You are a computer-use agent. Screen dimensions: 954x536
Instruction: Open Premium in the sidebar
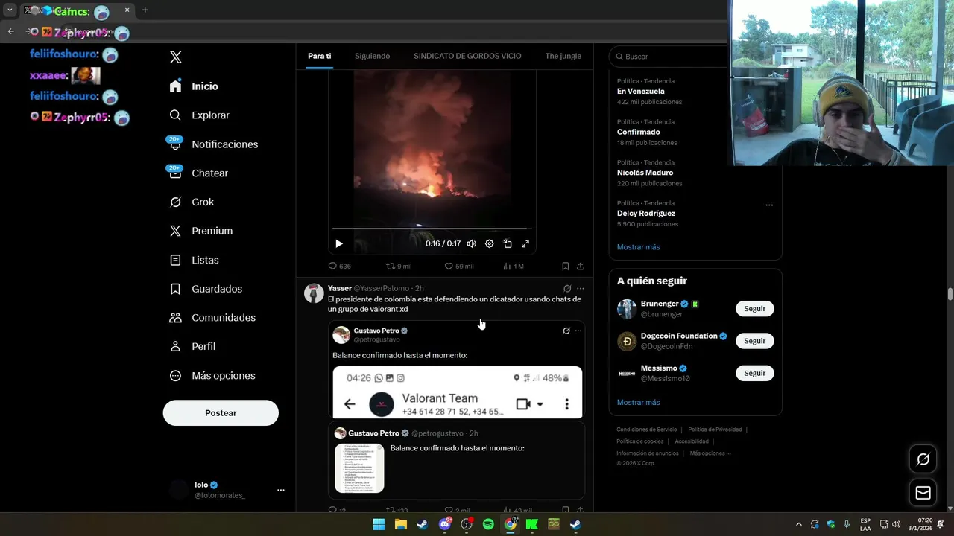pos(200,231)
